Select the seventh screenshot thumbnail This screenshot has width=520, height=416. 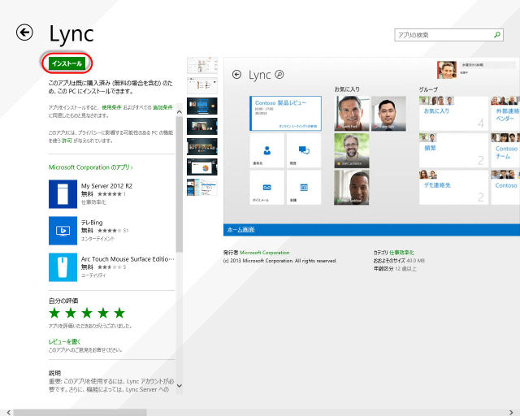tap(202, 188)
